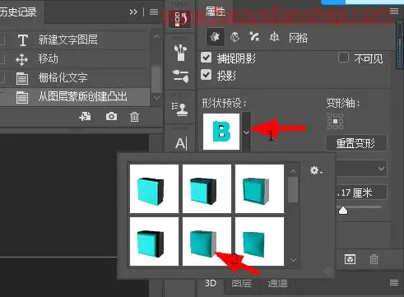This screenshot has height=297, width=404.
Task: Toggle the 捕捉阴影 checkbox
Action: [x=206, y=58]
